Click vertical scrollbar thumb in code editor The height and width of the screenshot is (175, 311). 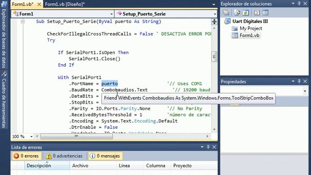tap(214, 57)
